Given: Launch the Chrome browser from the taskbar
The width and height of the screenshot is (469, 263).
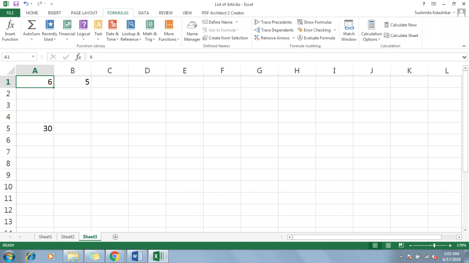Looking at the screenshot, I should (x=115, y=256).
